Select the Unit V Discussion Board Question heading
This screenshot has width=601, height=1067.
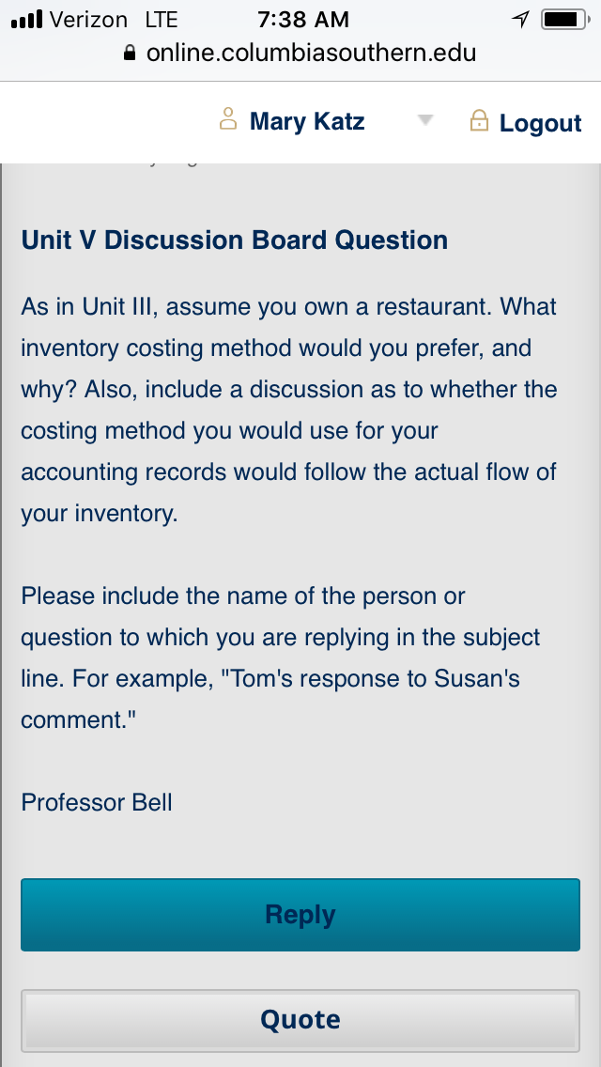[235, 240]
